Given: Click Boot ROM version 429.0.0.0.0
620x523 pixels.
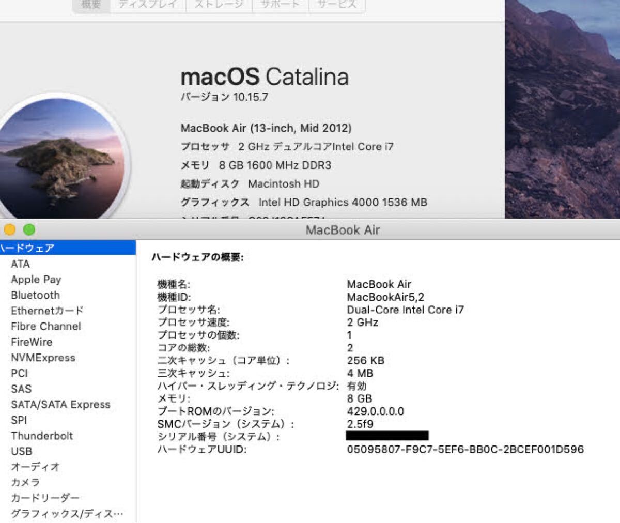Looking at the screenshot, I should pos(376,411).
